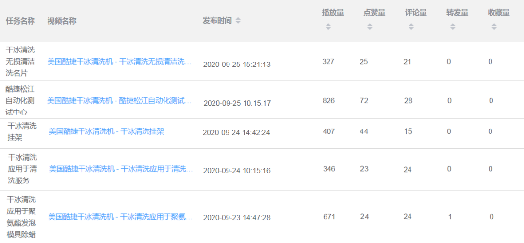Click like count 44
The width and height of the screenshot is (524, 243).
pos(364,131)
